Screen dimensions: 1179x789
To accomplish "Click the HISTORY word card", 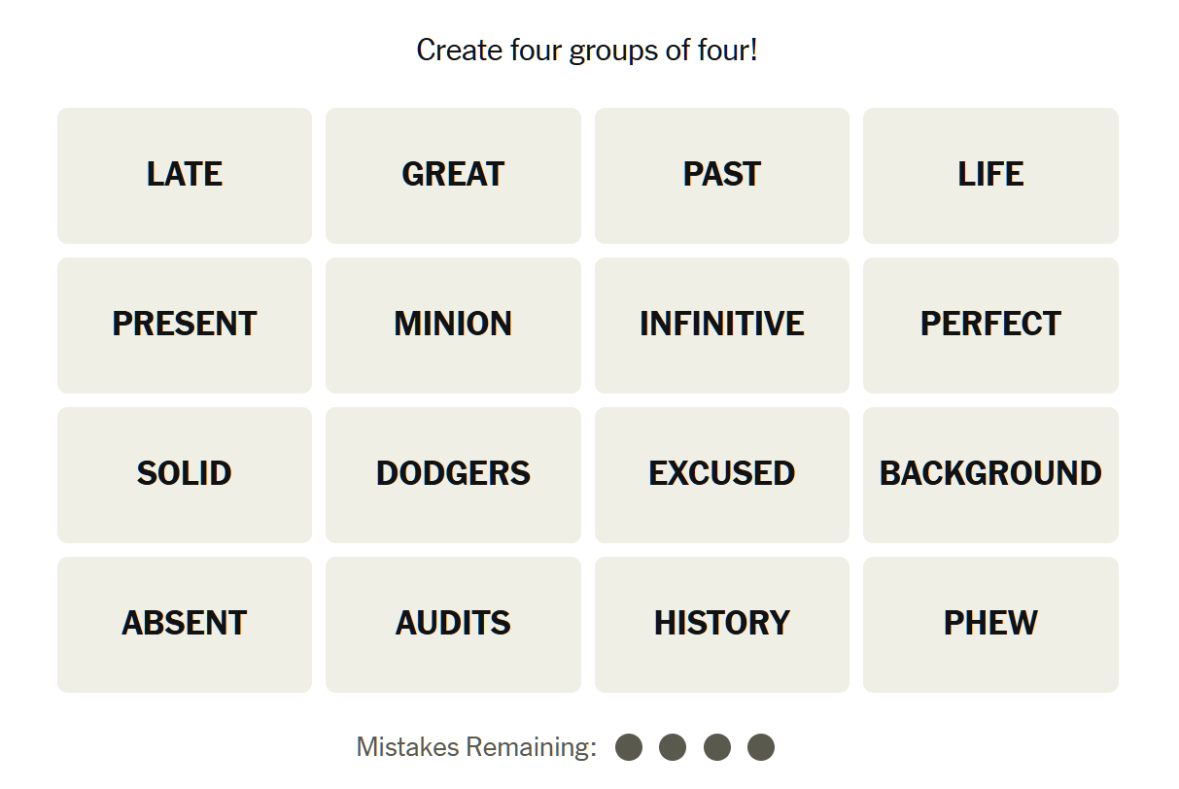I will tap(721, 624).
